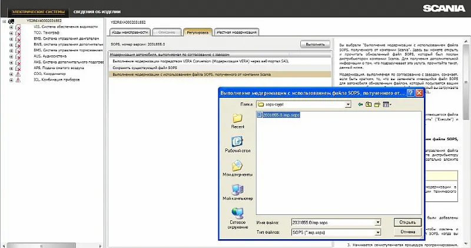Image resolution: width=471 pixels, height=248 pixels.
Task: Expand the COO Координатор node
Action: tap(11, 74)
